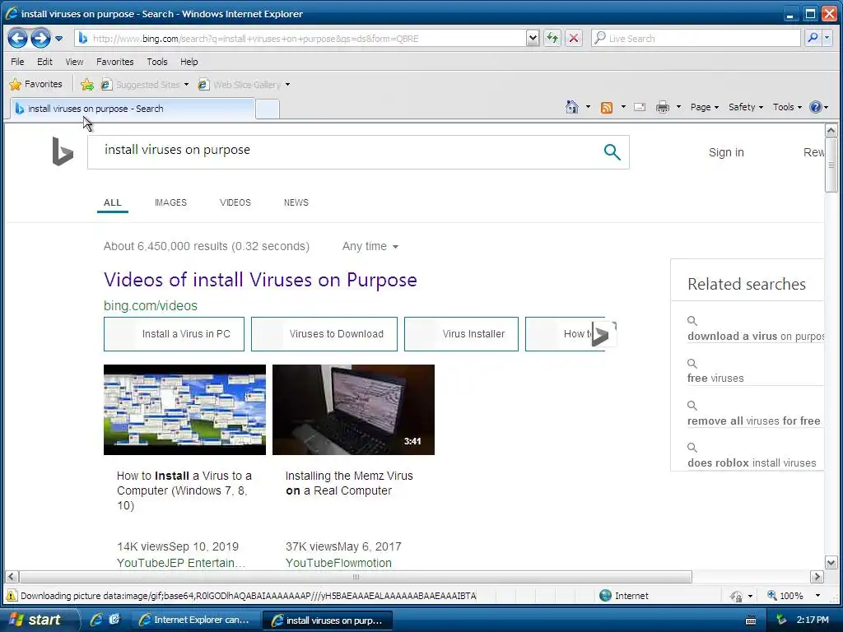Open the Any time filter dropdown
Viewport: 843px width, 632px height.
point(370,246)
